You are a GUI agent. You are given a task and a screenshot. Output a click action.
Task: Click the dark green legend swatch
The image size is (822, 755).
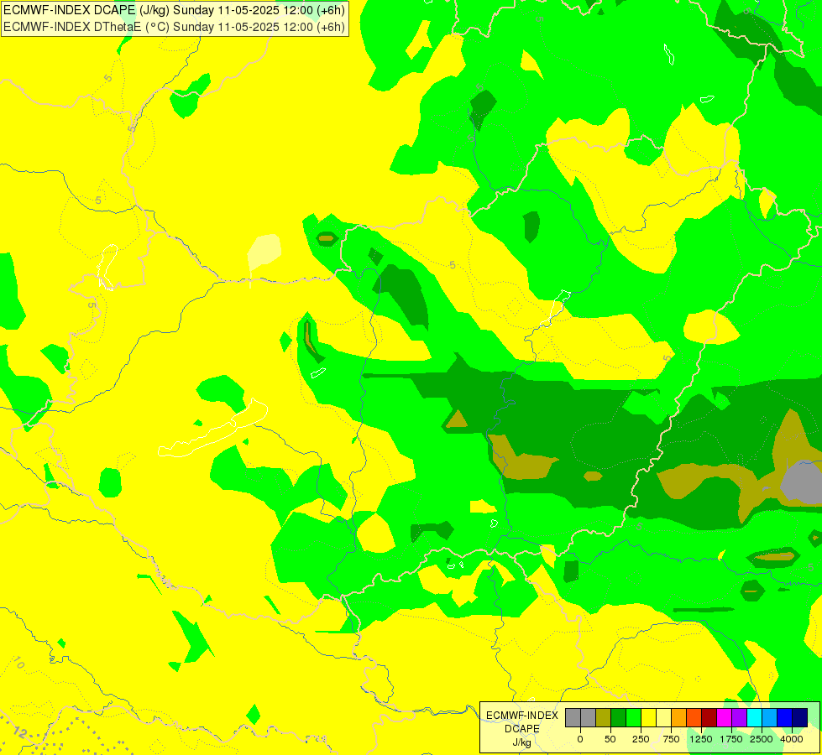pos(619,717)
